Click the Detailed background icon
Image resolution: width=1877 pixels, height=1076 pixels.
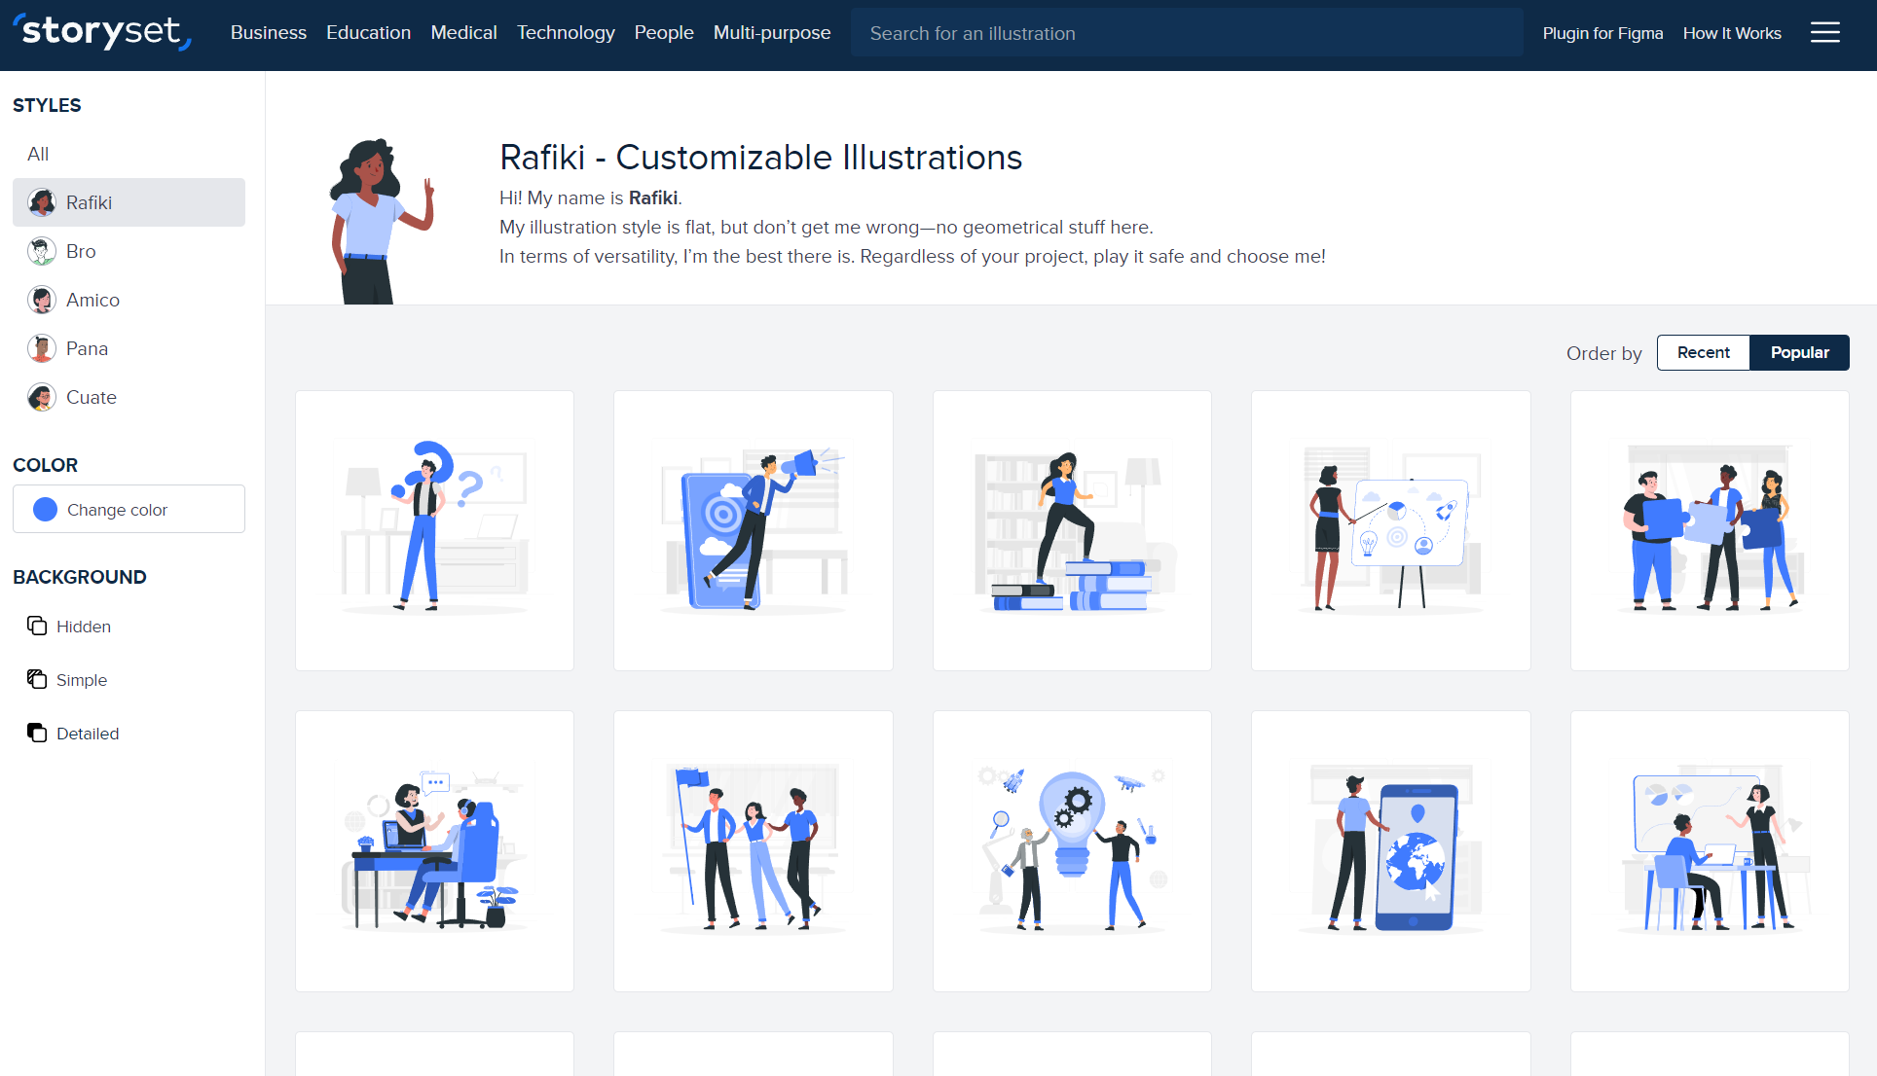[37, 733]
